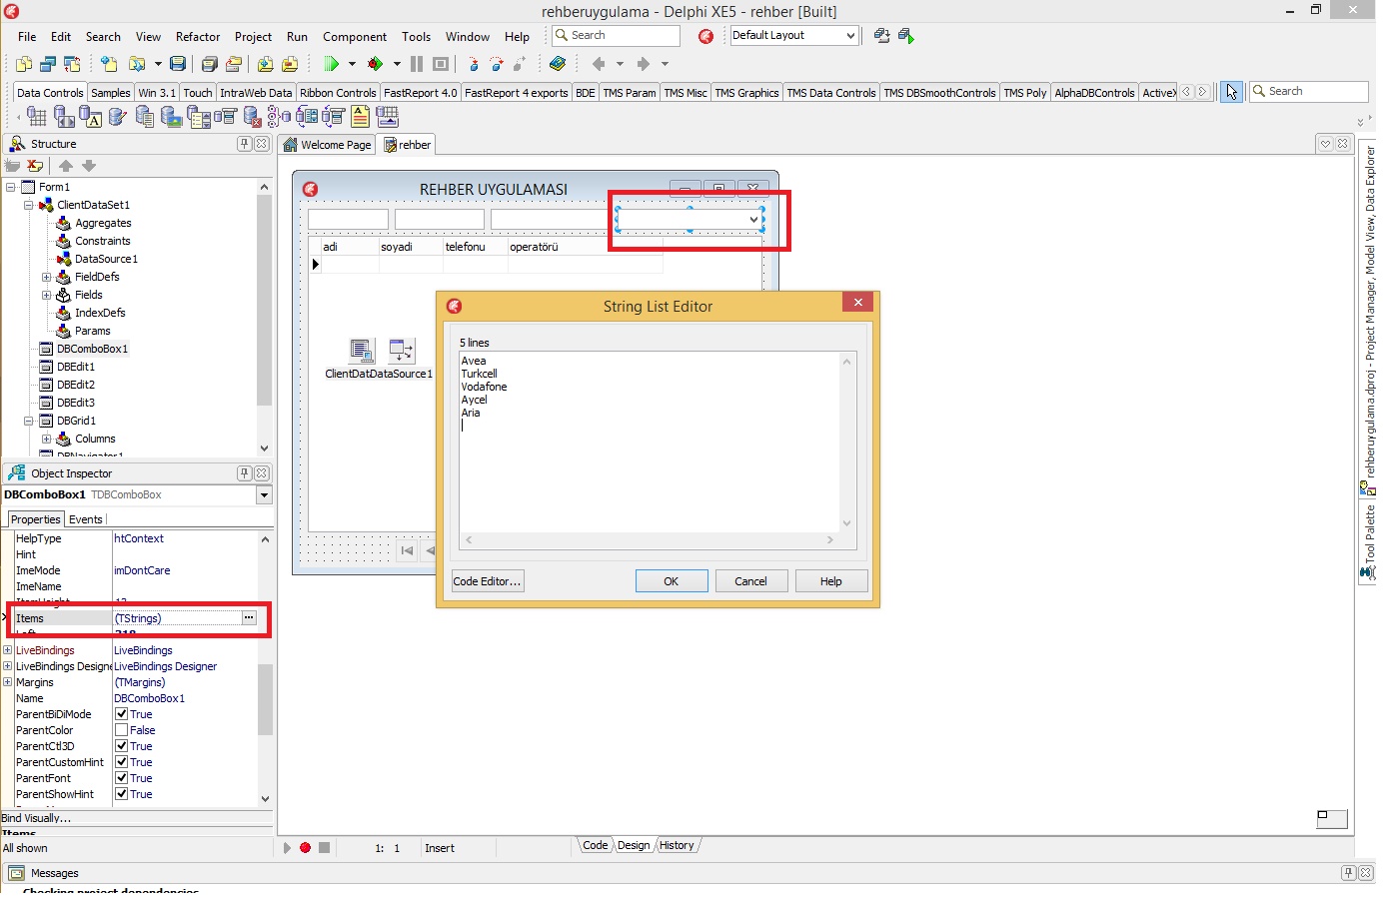Click the Save floppy disk icon
This screenshot has height=901, width=1383.
[178, 64]
